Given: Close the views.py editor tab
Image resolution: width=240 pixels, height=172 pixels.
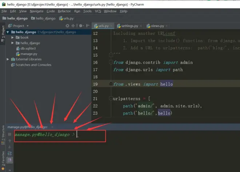Looking at the screenshot, I should (x=167, y=26).
